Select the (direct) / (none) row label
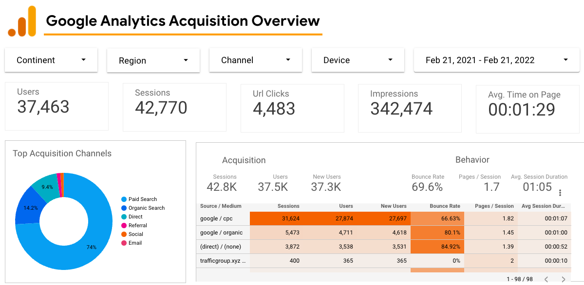 pyautogui.click(x=221, y=247)
